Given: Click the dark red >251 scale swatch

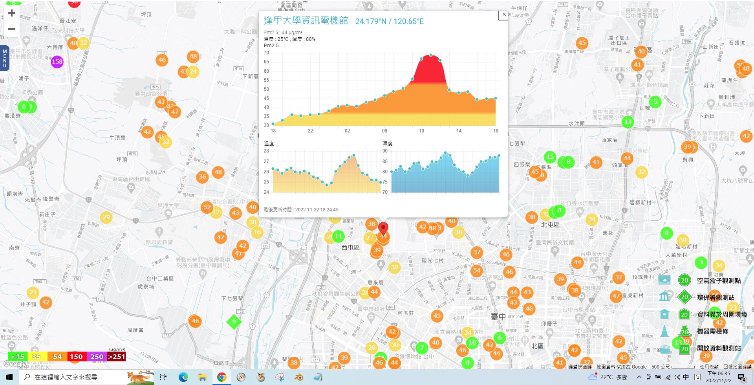Looking at the screenshot, I should coord(116,356).
